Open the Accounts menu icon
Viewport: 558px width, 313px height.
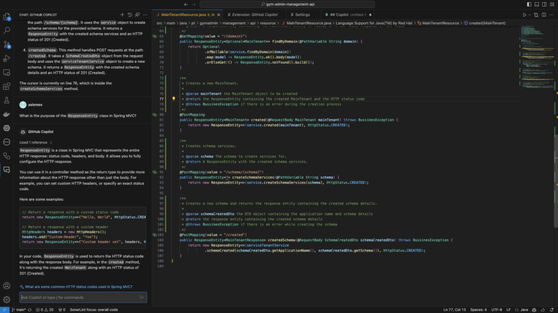(7, 286)
